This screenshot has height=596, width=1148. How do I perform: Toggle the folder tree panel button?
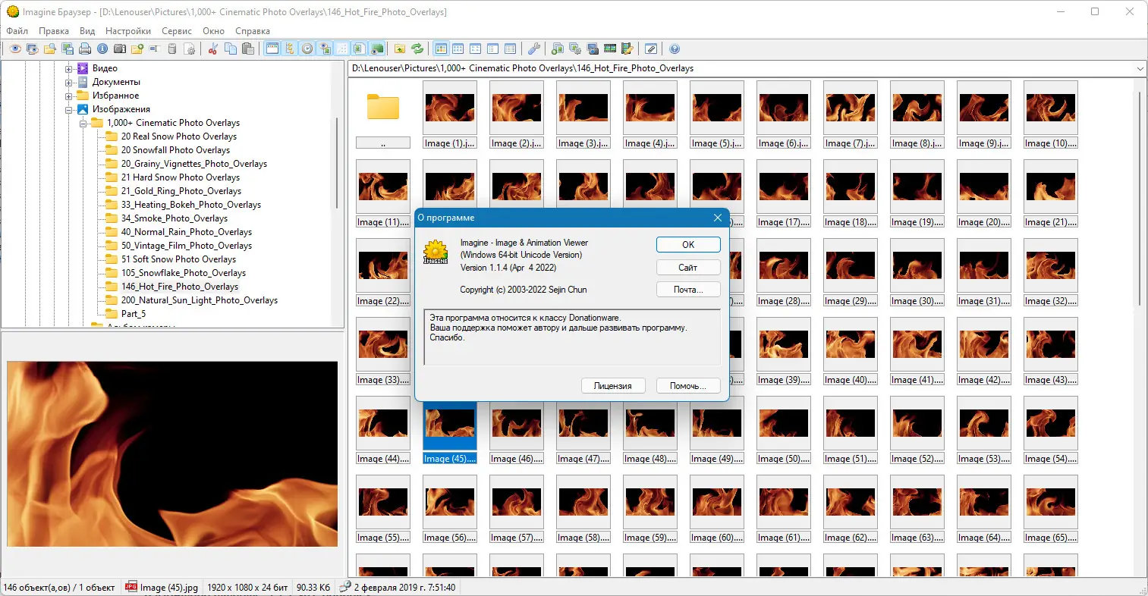(289, 49)
